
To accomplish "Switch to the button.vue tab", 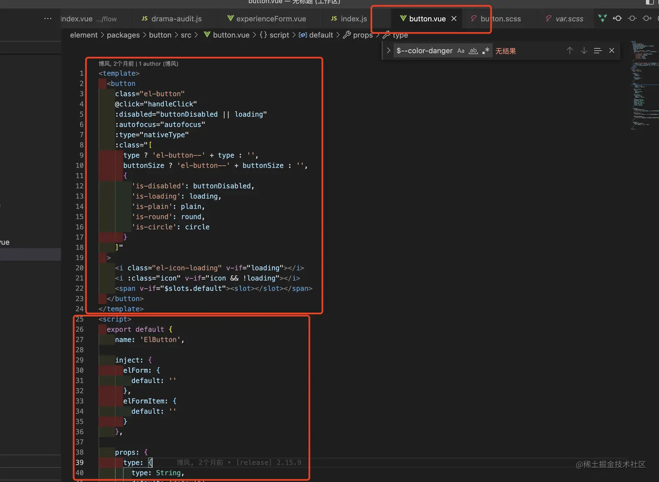I will click(427, 19).
